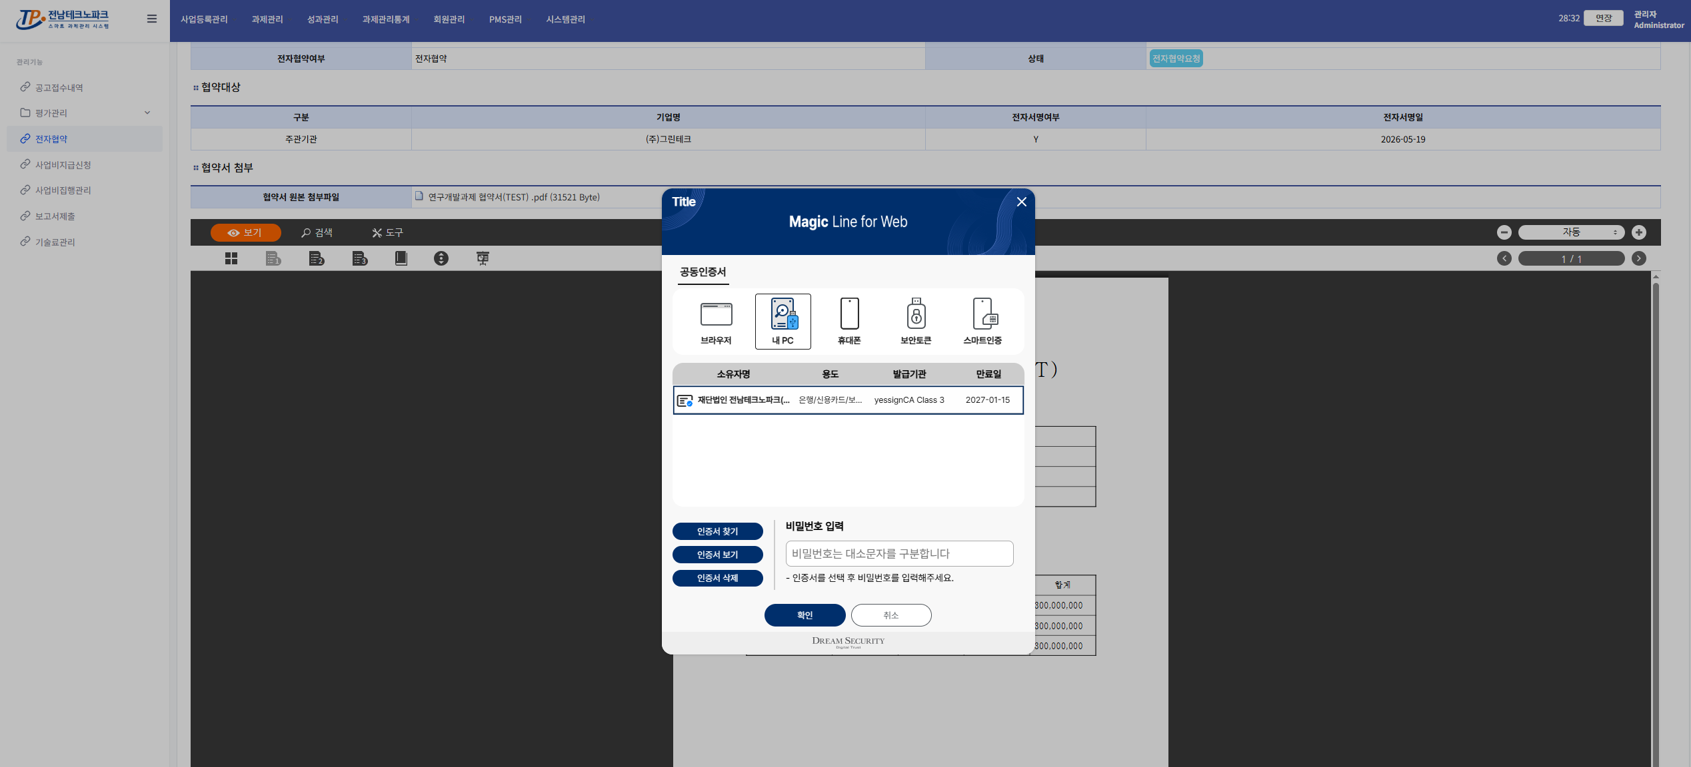This screenshot has width=1691, height=767.
Task: Go to previous page arrow
Action: coord(1504,258)
